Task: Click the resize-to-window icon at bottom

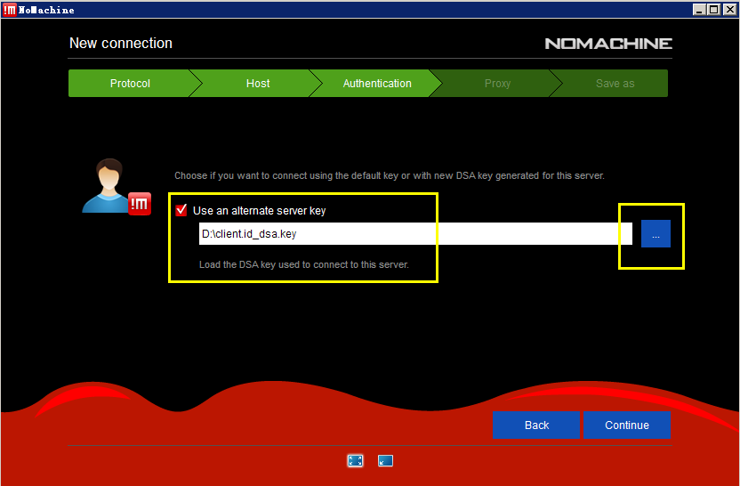Action: [386, 461]
